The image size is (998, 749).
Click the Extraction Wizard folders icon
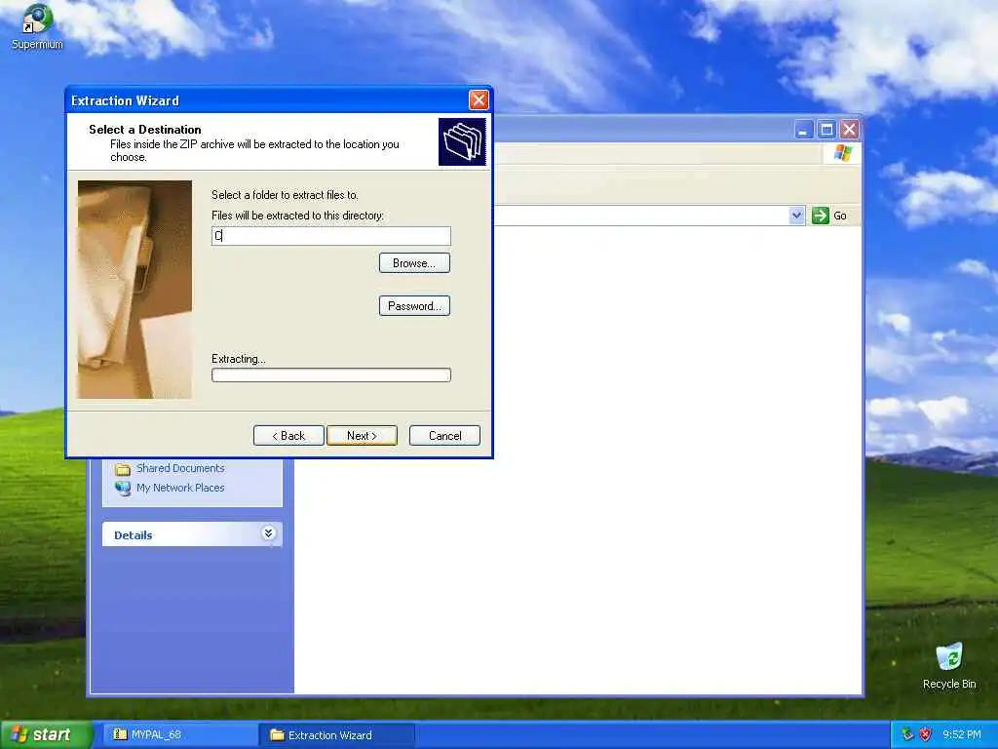[x=462, y=141]
